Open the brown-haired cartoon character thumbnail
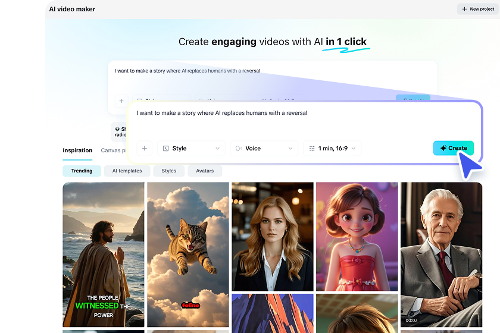500x333 pixels. 357,313
